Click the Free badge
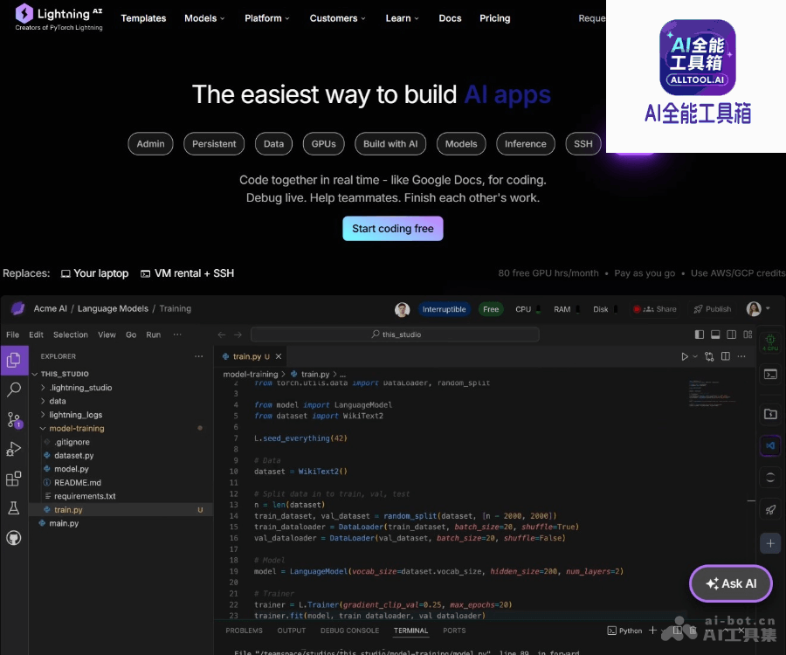 point(491,309)
